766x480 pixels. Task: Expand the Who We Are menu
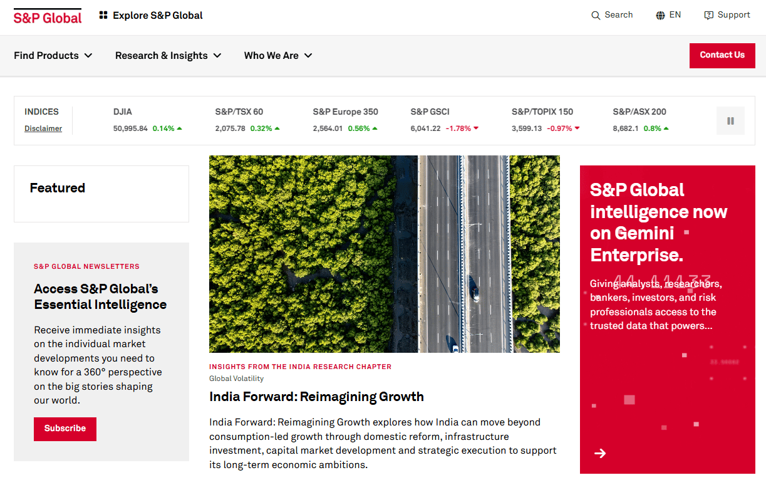(x=278, y=55)
